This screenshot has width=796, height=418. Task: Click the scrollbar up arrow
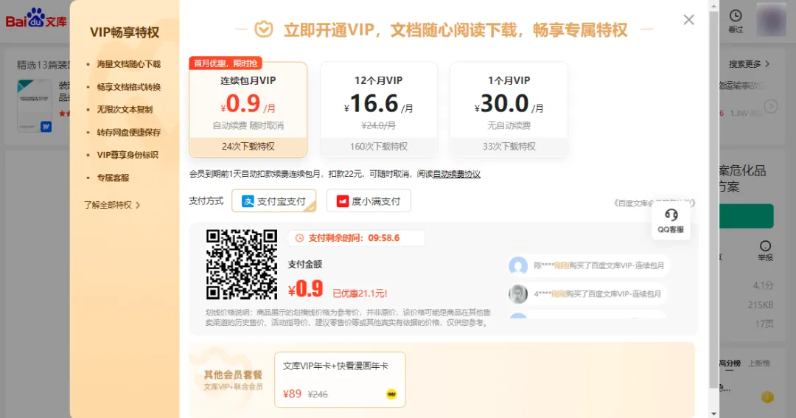coord(713,6)
